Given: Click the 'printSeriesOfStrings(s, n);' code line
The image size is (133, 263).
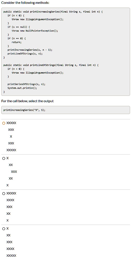Looking at the screenshot, I should coord(26,84).
